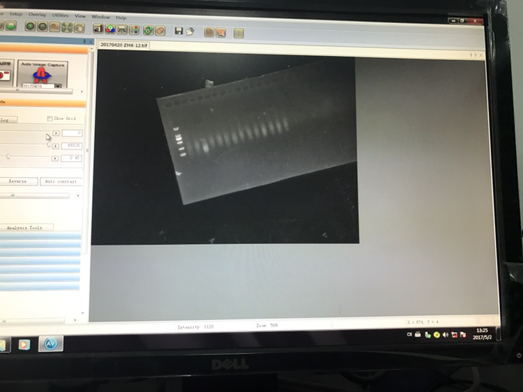Click the arrow beside the 0.45 value field
Viewport: 523px width, 392px height.
coord(54,158)
